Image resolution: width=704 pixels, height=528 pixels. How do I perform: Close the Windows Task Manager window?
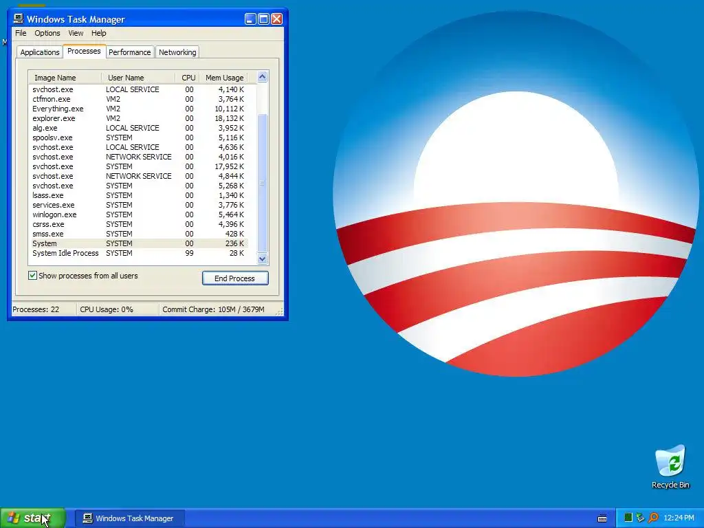276,19
